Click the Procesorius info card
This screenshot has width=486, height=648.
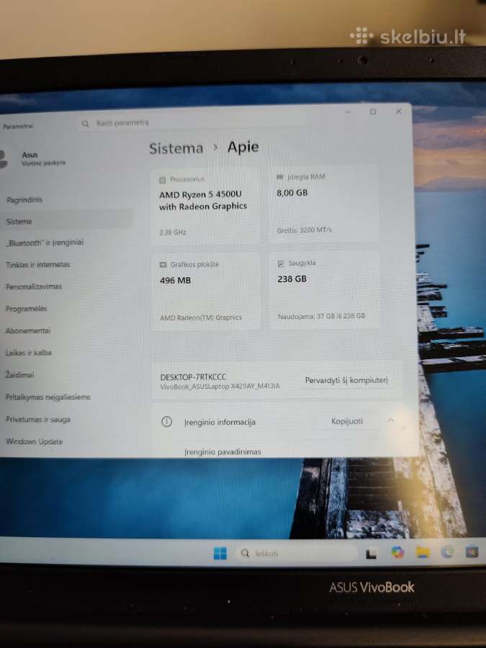click(x=206, y=205)
